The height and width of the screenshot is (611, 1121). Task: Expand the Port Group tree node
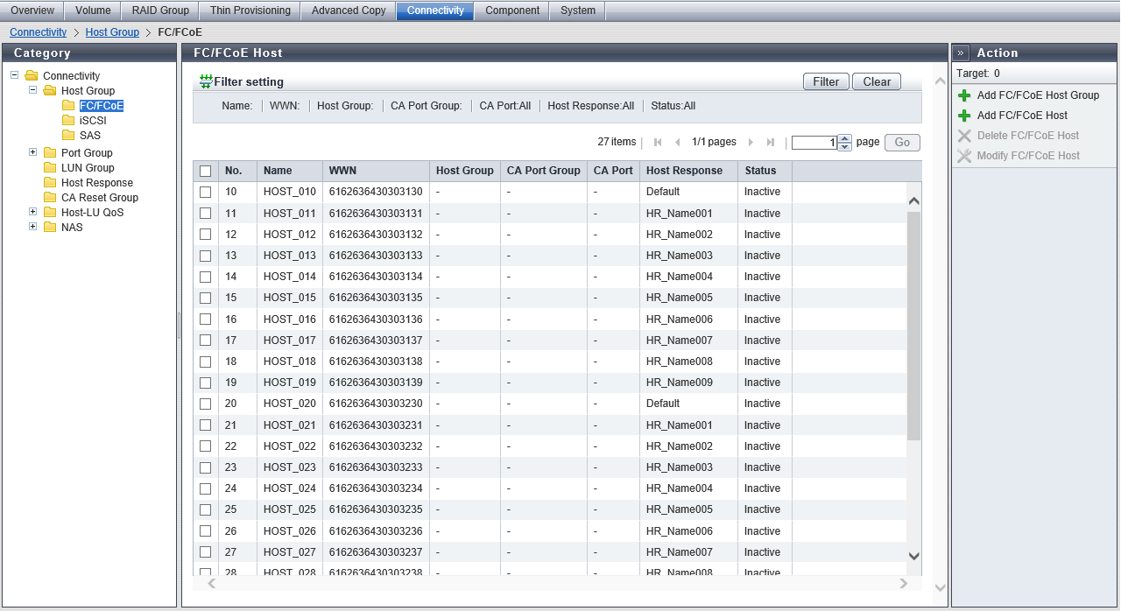pyautogui.click(x=33, y=152)
